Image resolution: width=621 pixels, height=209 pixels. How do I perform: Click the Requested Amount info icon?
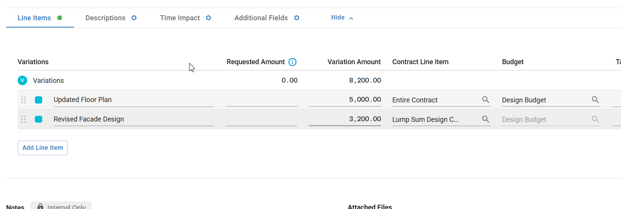point(292,62)
